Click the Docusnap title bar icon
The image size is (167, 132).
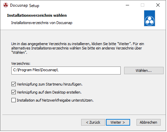point(6,5)
